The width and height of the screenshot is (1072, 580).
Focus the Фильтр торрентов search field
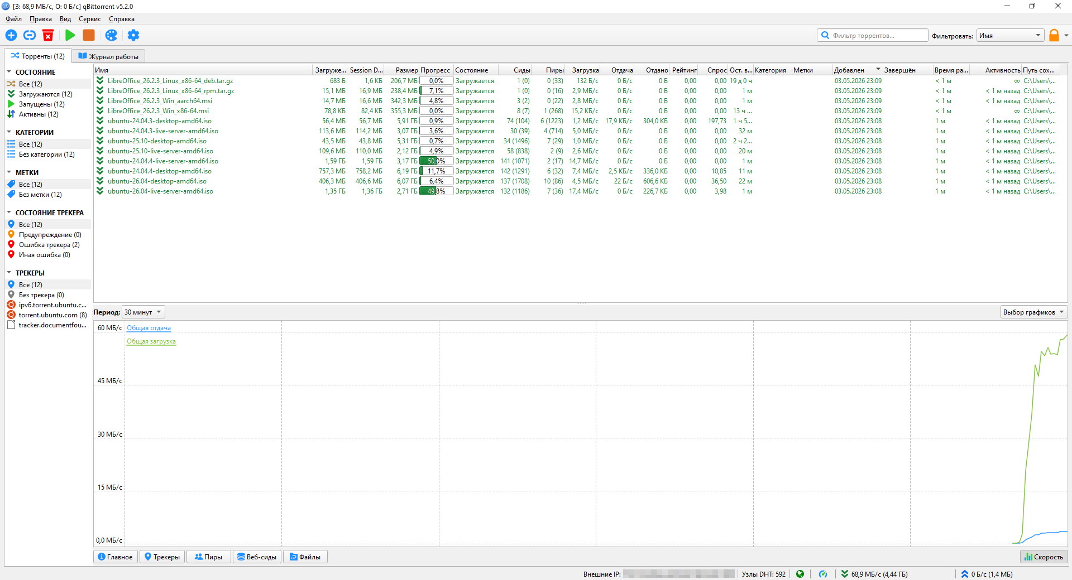(x=872, y=36)
